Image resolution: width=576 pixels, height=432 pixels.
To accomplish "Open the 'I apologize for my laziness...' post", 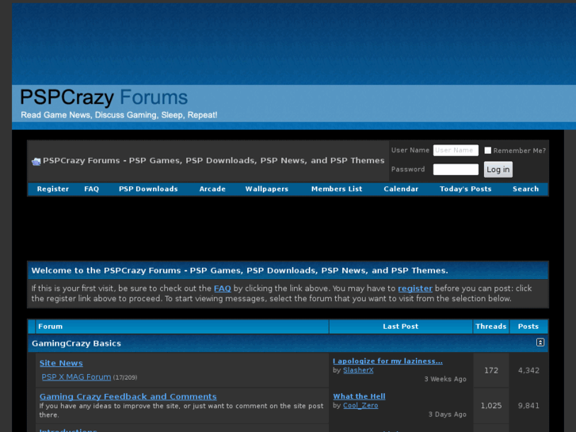I will click(x=387, y=361).
